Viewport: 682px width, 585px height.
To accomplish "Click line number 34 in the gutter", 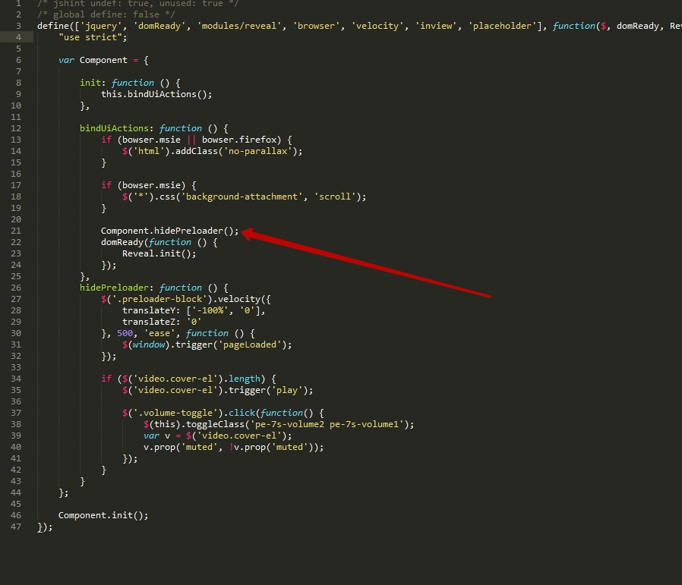I will [x=16, y=379].
